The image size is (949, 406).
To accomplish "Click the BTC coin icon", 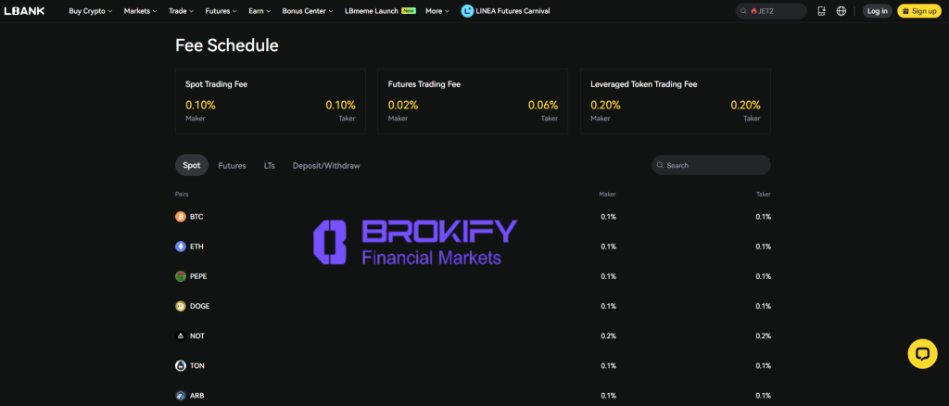I will pyautogui.click(x=181, y=217).
